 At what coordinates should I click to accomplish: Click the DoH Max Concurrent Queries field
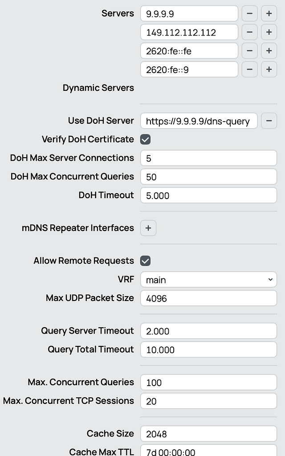click(x=208, y=176)
